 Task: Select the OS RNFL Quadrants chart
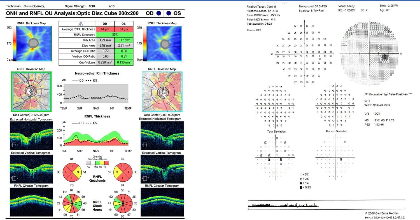point(123,172)
